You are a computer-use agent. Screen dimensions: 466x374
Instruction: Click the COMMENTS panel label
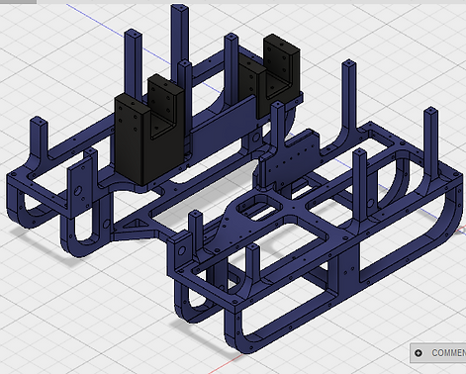click(x=448, y=353)
